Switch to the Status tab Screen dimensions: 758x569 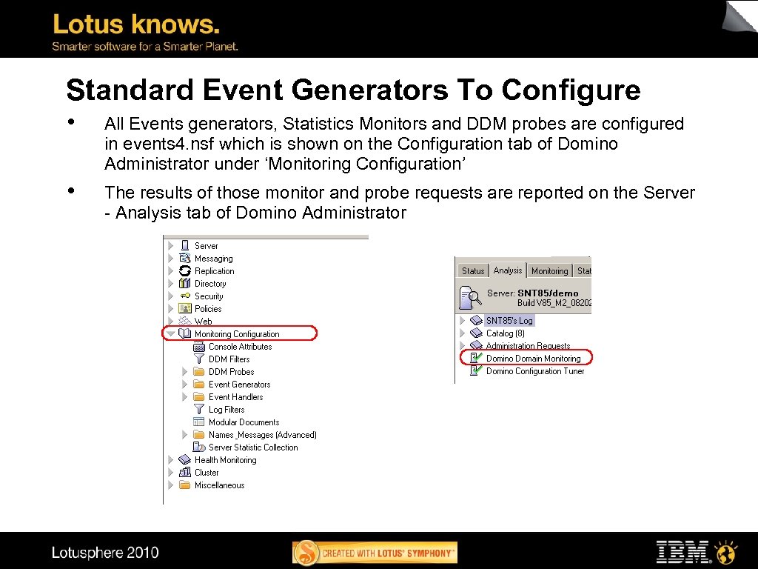click(x=473, y=270)
